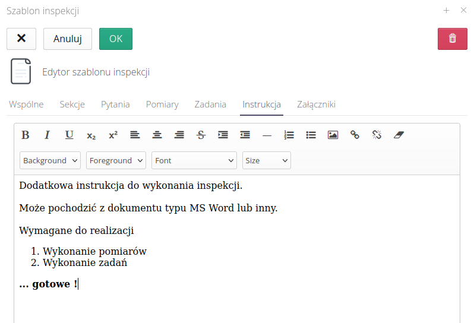The height and width of the screenshot is (323, 471).
Task: Click the Anuluj button
Action: (68, 39)
